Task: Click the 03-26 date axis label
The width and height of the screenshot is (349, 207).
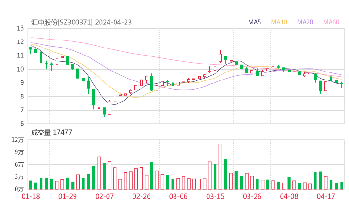Action: click(x=252, y=196)
